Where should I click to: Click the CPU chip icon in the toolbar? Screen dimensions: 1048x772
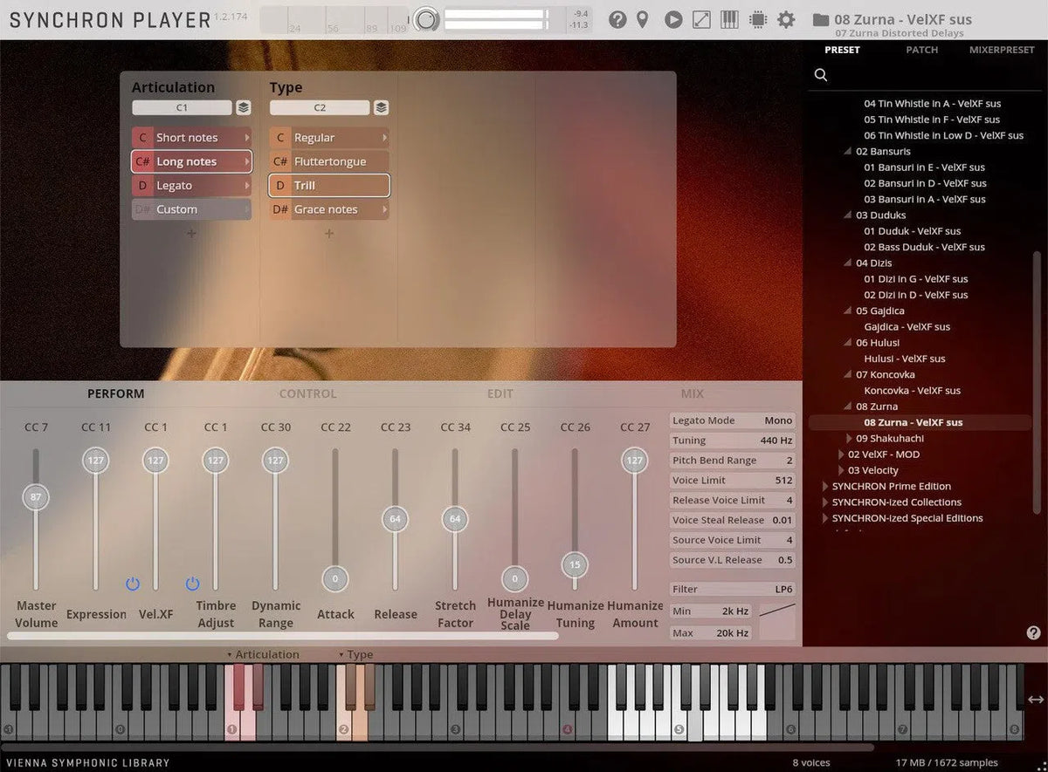tap(758, 19)
